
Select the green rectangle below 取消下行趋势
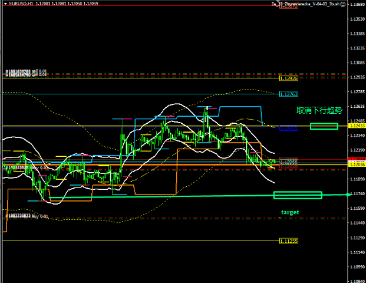[324, 126]
